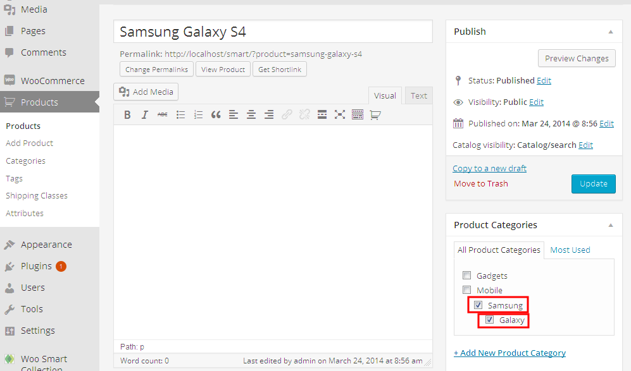
Task: Switch to the Visual editor tab
Action: (385, 95)
